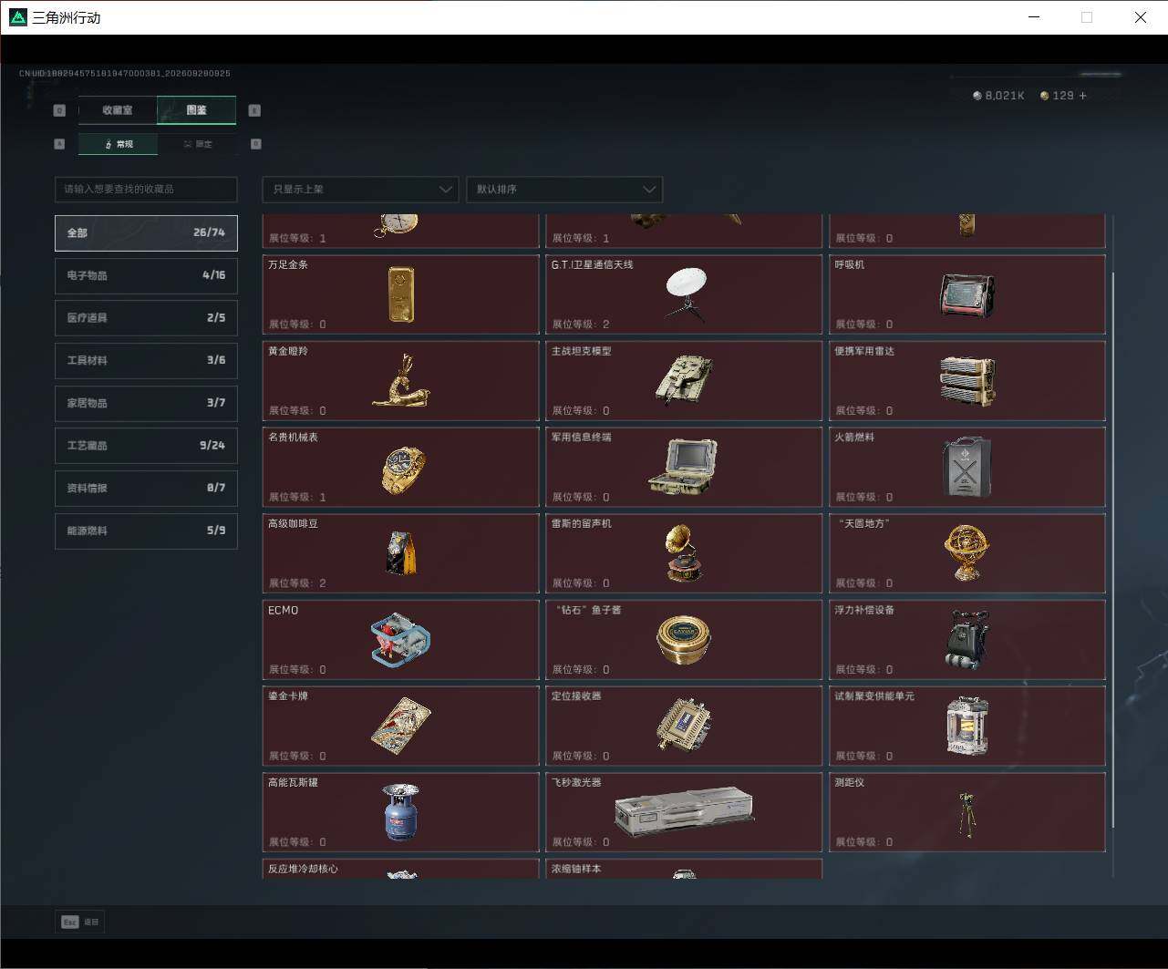Pick the 试制聚变供能单元 fusion unit

967,726
